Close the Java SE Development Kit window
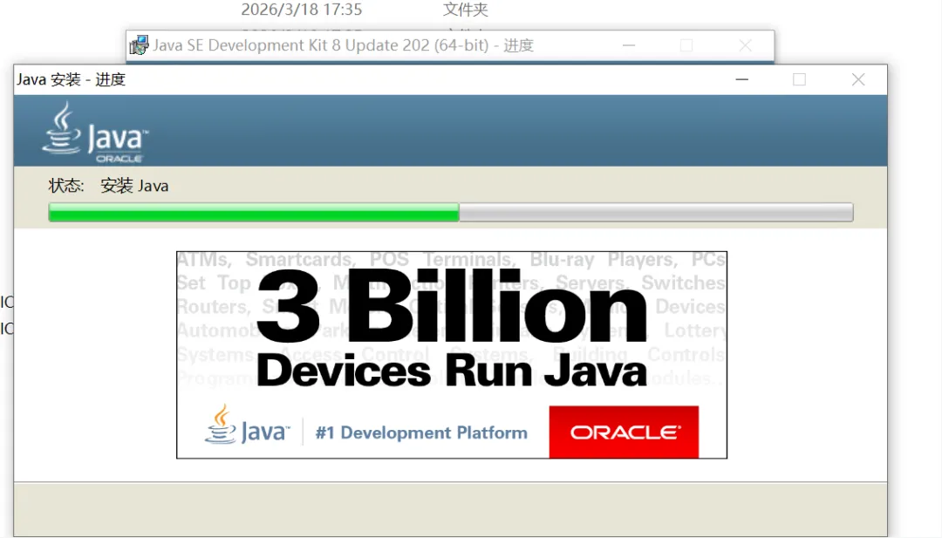The image size is (942, 538). (x=745, y=45)
